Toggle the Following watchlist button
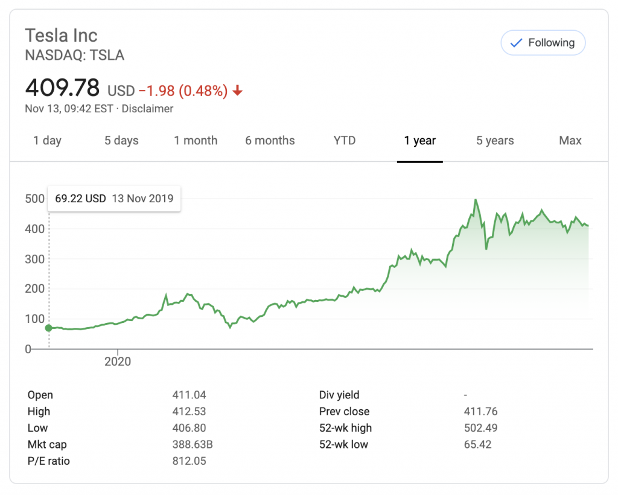This screenshot has height=495, width=618. (543, 43)
